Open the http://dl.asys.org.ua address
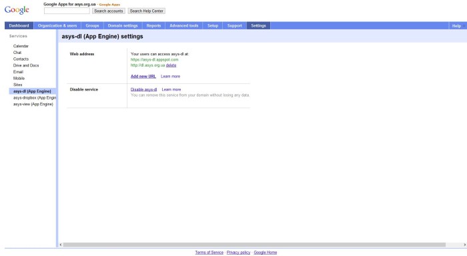Viewport: 467px width, 256px height. tap(147, 65)
